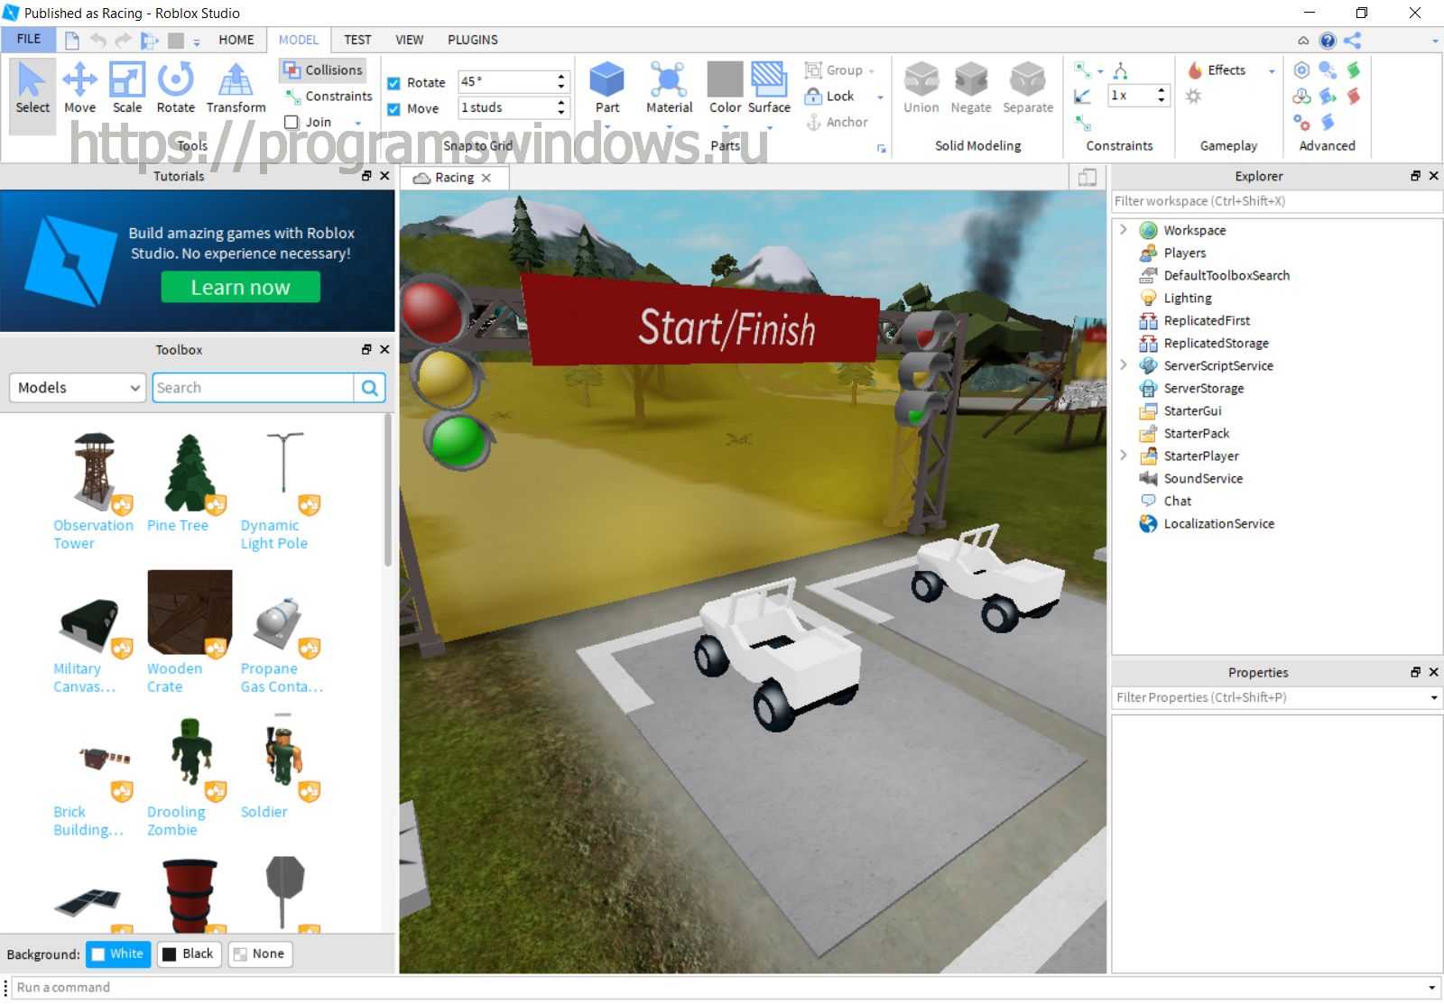Open the Observation Tower model link
The width and height of the screenshot is (1444, 1004).
point(93,534)
